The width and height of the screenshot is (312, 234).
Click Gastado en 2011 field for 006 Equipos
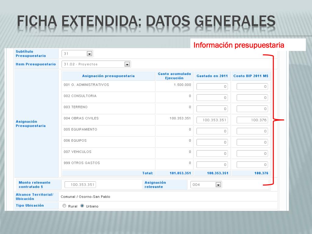[212, 142]
